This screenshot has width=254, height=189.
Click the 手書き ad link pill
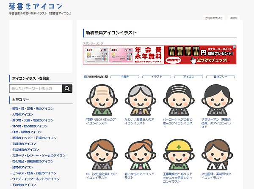(x=124, y=77)
